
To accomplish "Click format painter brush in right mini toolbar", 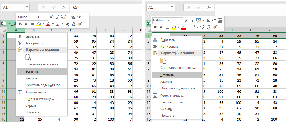I will click(x=215, y=27).
